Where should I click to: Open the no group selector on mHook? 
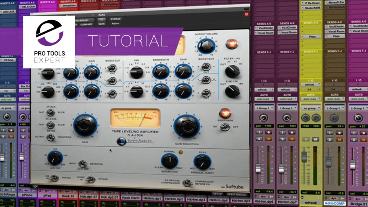[311, 108]
